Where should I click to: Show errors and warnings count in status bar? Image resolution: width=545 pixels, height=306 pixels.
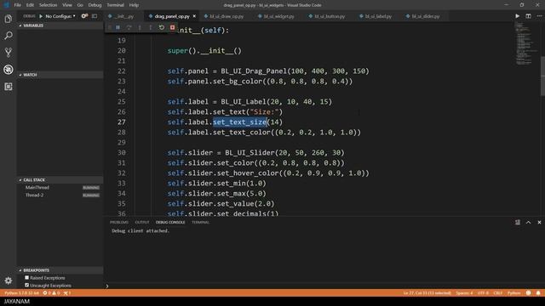(x=51, y=292)
